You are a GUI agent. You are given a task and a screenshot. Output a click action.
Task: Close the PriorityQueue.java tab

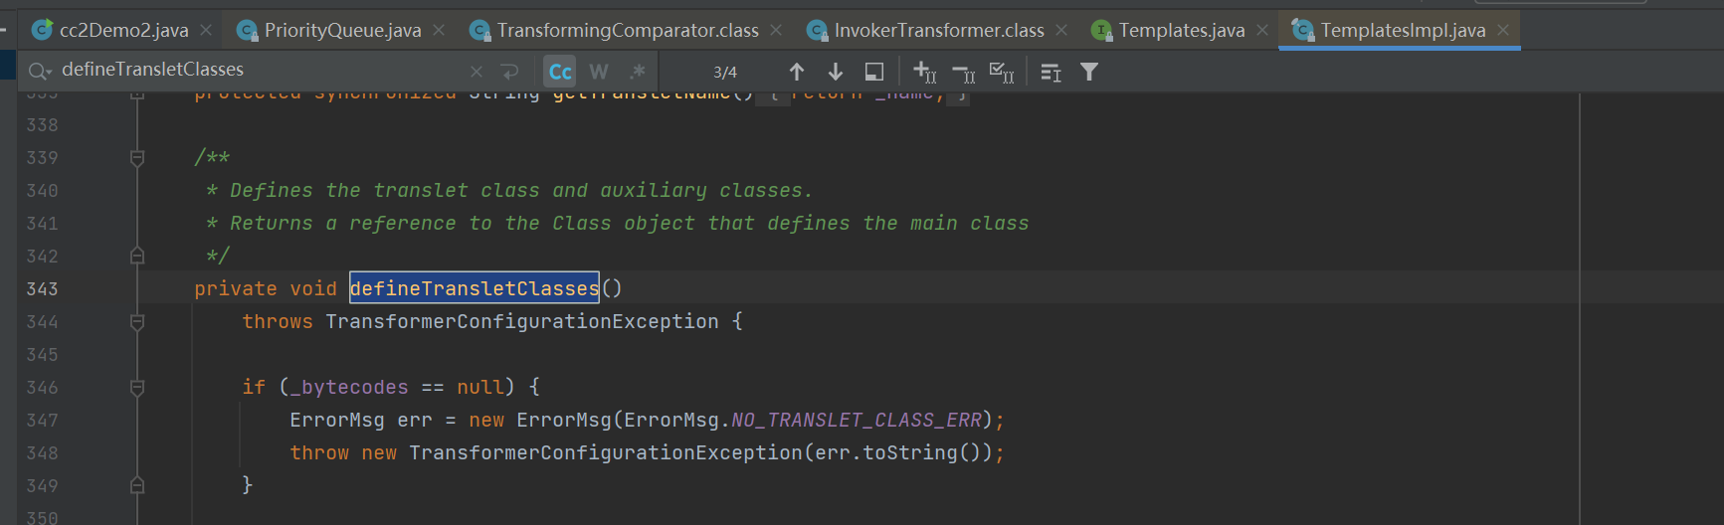pos(439,31)
